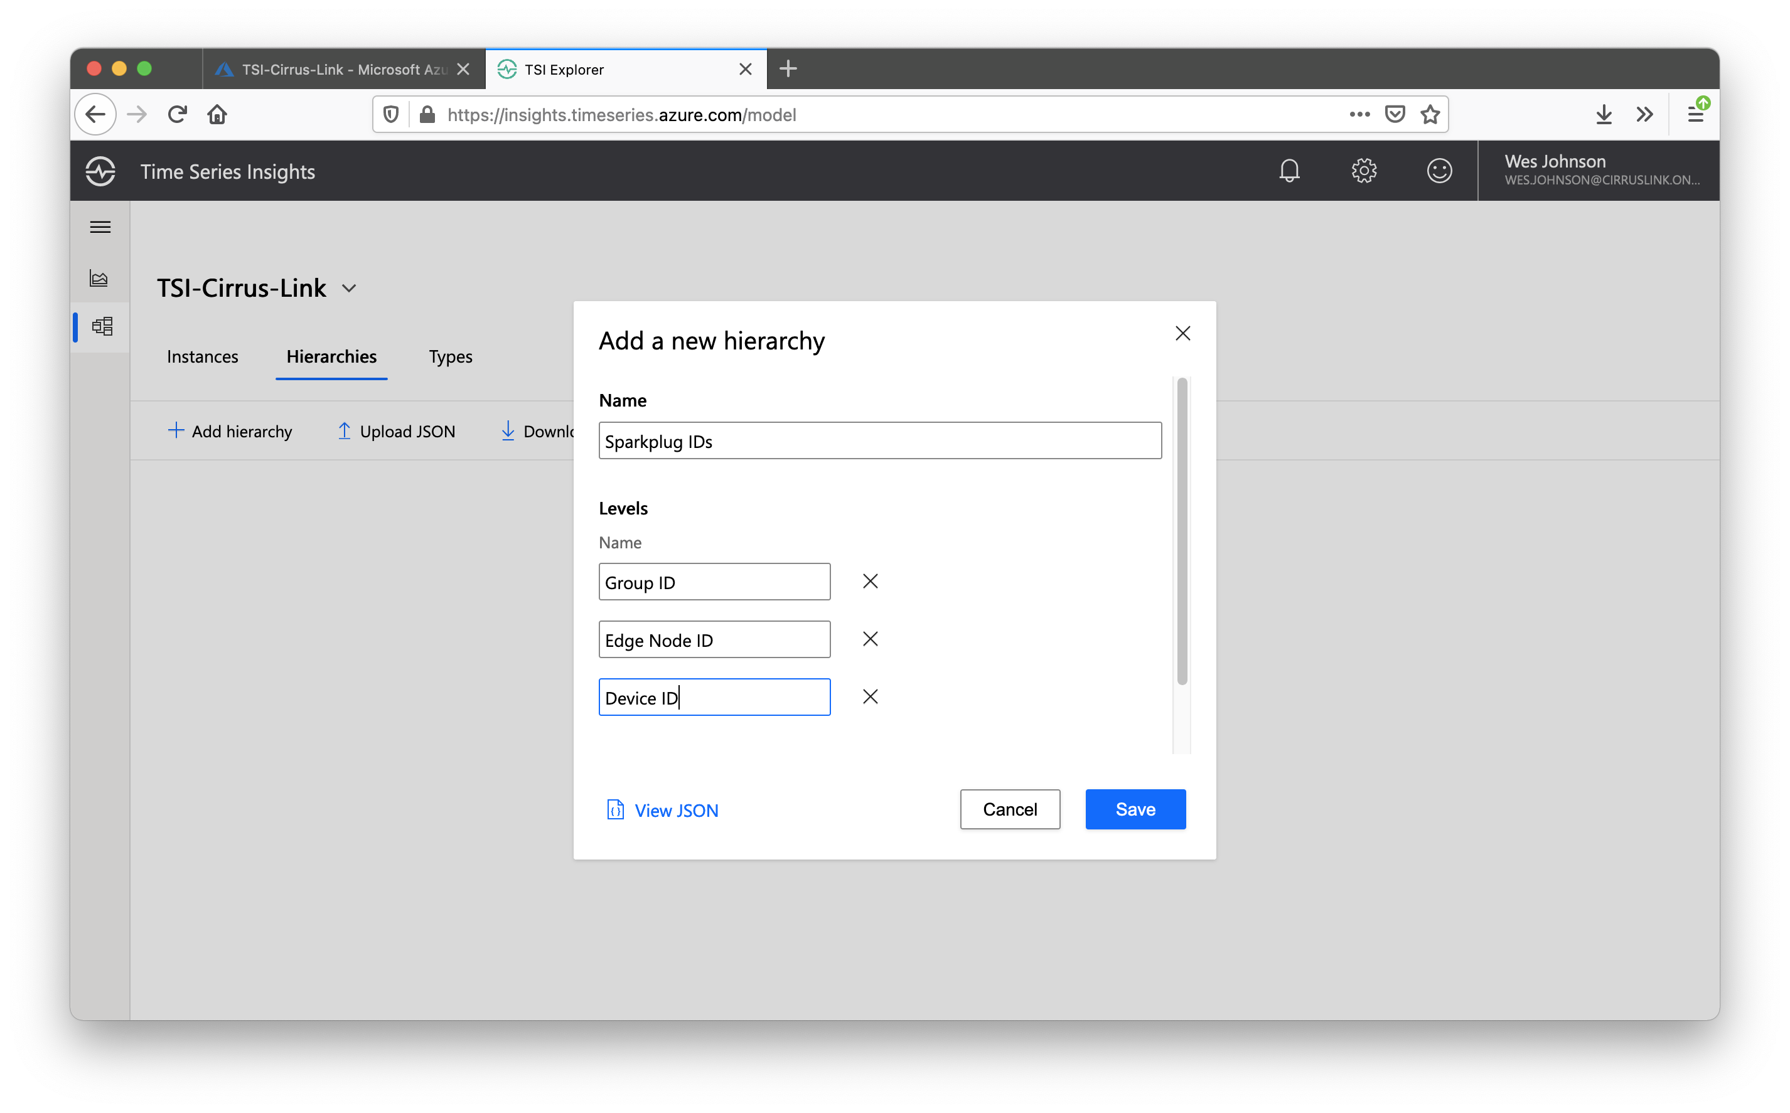Click the feedback smiley icon
The height and width of the screenshot is (1113, 1790).
(x=1439, y=171)
